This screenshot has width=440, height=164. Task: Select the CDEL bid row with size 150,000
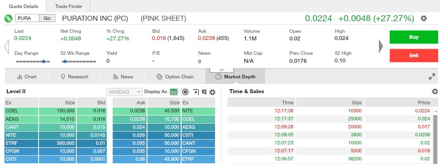coord(55,111)
